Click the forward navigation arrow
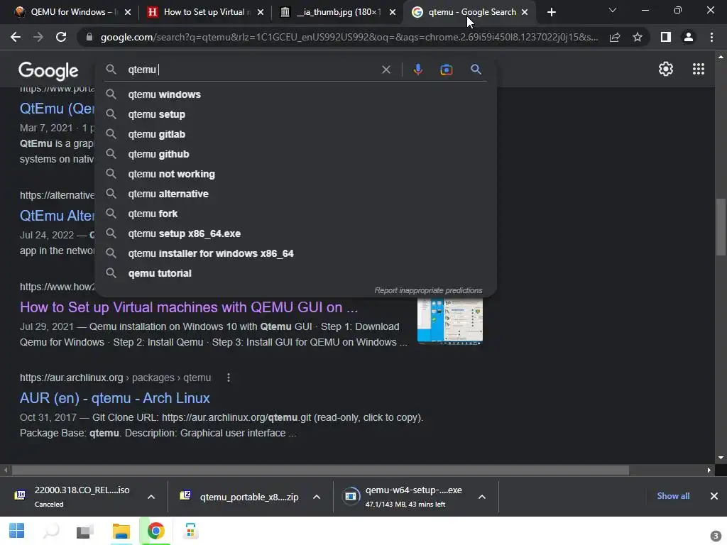The height and width of the screenshot is (545, 727). [x=38, y=37]
